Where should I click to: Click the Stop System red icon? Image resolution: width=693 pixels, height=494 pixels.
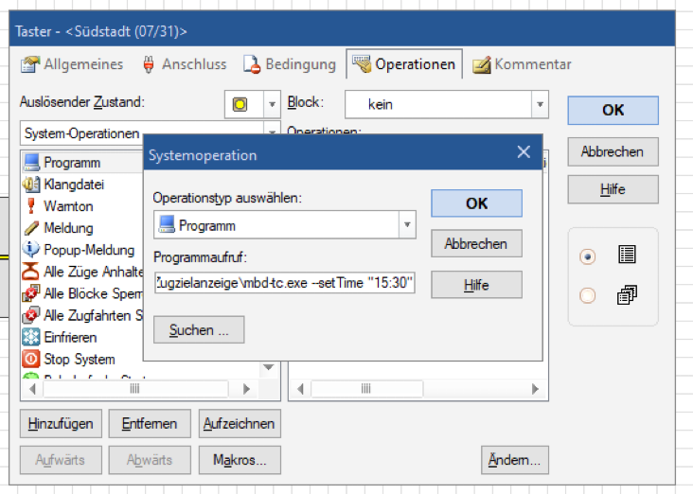click(31, 359)
